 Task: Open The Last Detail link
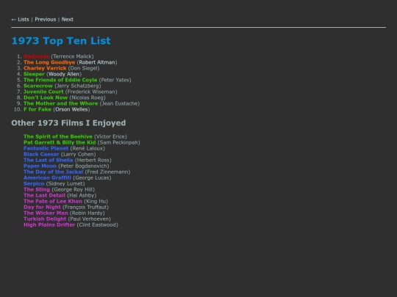point(44,196)
